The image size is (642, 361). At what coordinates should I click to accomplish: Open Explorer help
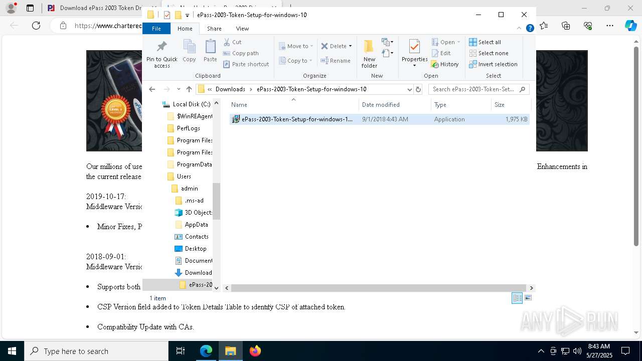[530, 29]
